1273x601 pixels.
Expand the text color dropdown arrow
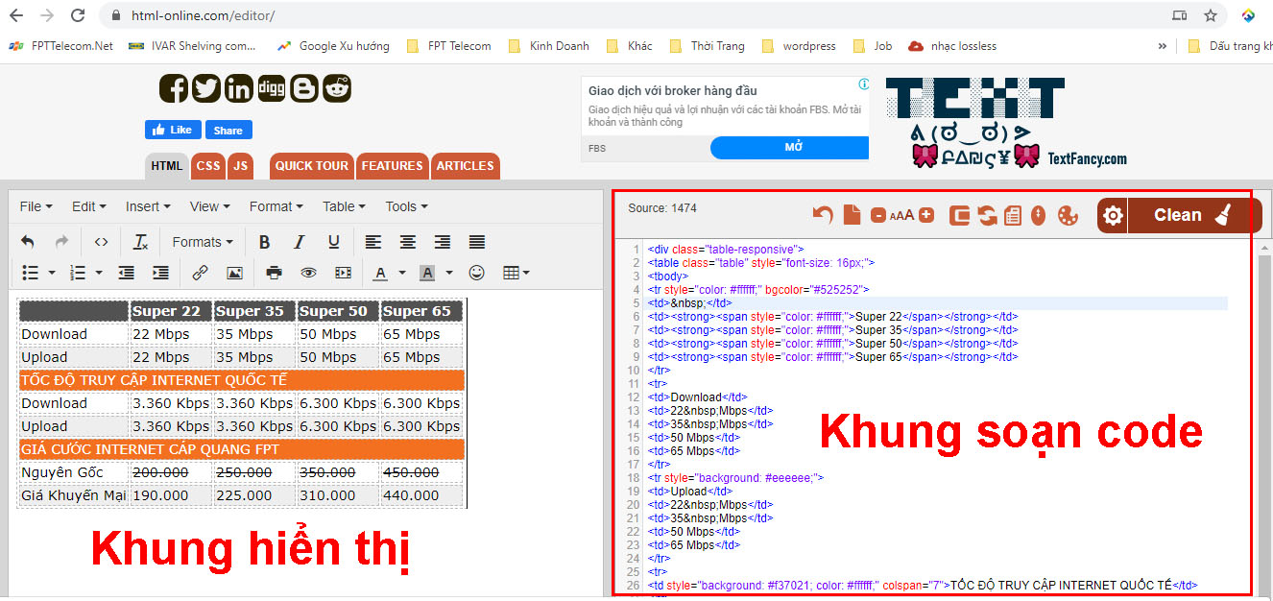[x=402, y=273]
